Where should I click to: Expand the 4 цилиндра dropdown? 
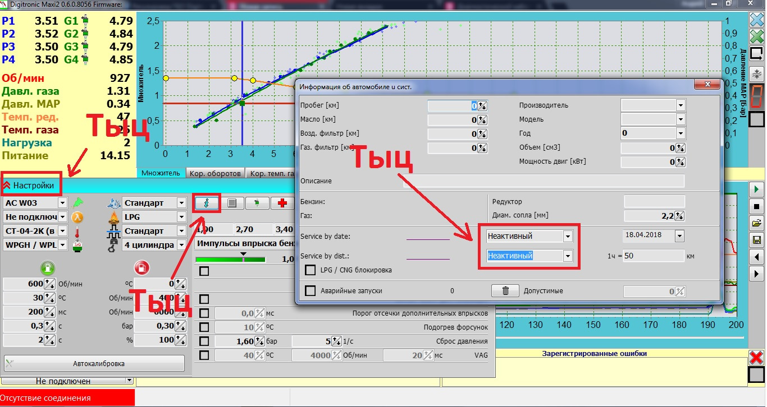coord(181,245)
